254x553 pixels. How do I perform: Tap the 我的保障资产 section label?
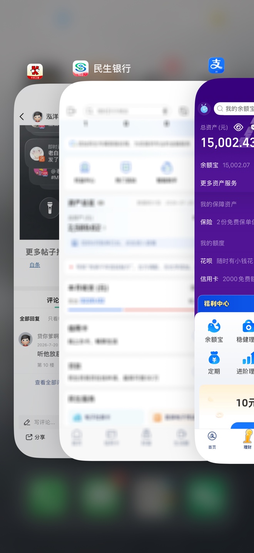click(x=219, y=204)
